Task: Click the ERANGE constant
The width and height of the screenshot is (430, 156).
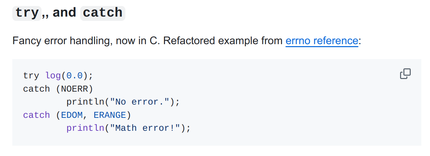Action: tap(110, 115)
